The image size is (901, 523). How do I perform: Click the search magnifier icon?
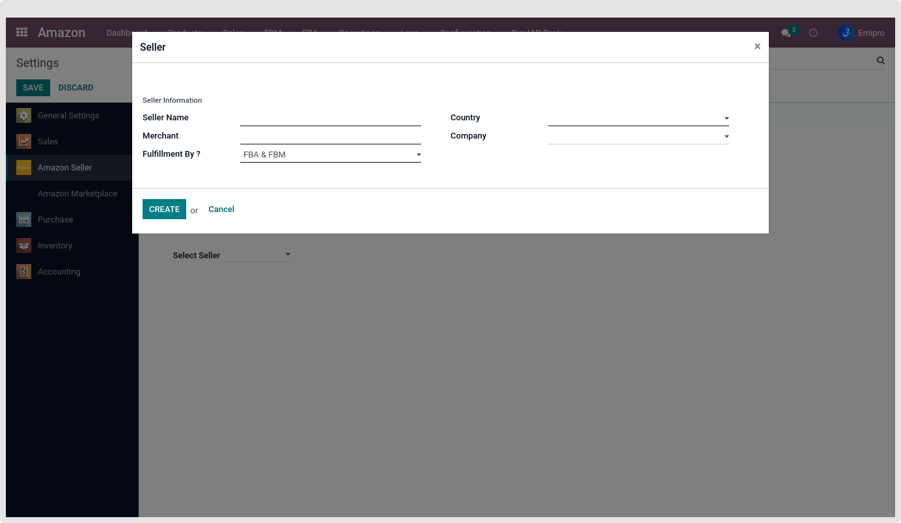(x=880, y=60)
